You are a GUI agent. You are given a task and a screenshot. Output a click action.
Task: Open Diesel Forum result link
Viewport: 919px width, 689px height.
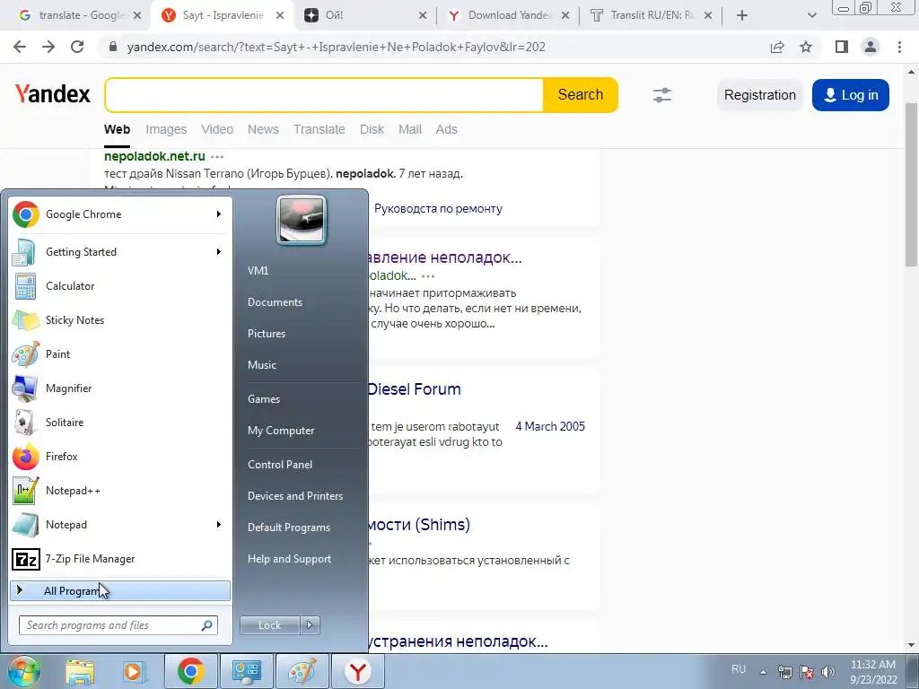414,389
